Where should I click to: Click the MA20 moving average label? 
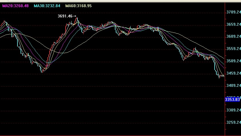[x=16, y=6]
